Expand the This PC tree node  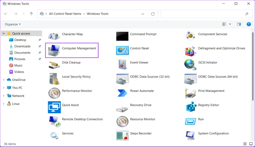click(x=3, y=88)
